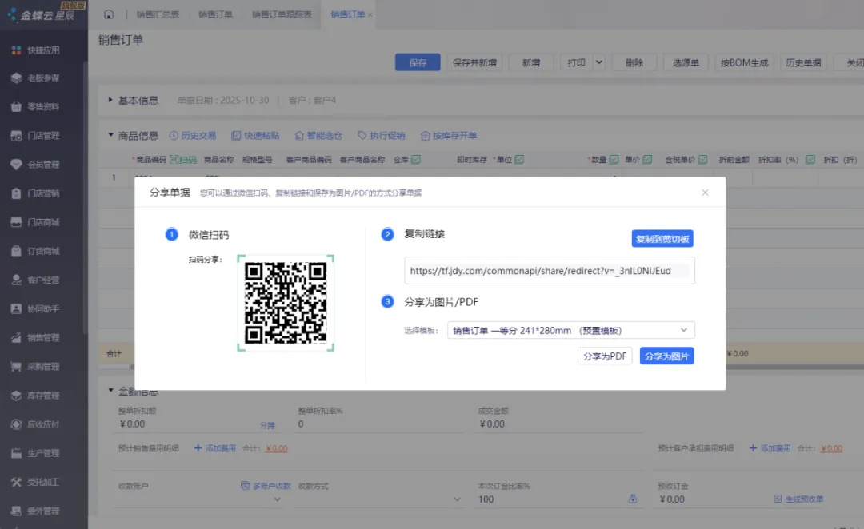The width and height of the screenshot is (864, 529).
Task: Click the lock icon in 本次订金比率 field
Action: coord(633,499)
